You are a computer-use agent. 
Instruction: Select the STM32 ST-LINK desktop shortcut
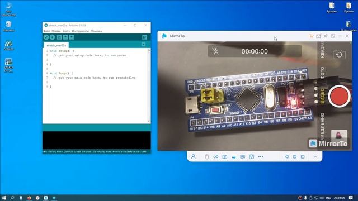coord(8,65)
